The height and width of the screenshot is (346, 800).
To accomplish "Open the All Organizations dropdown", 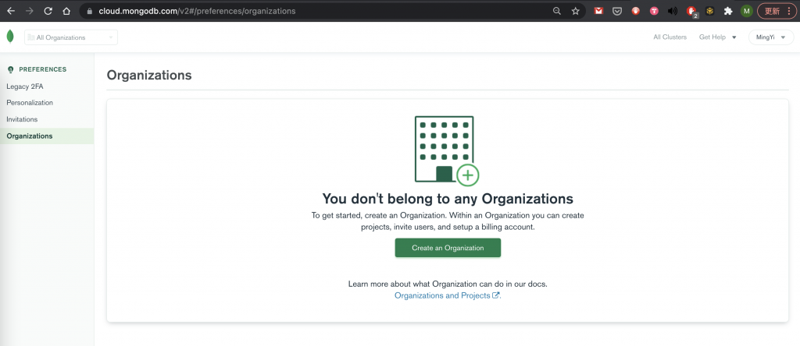I will click(71, 37).
